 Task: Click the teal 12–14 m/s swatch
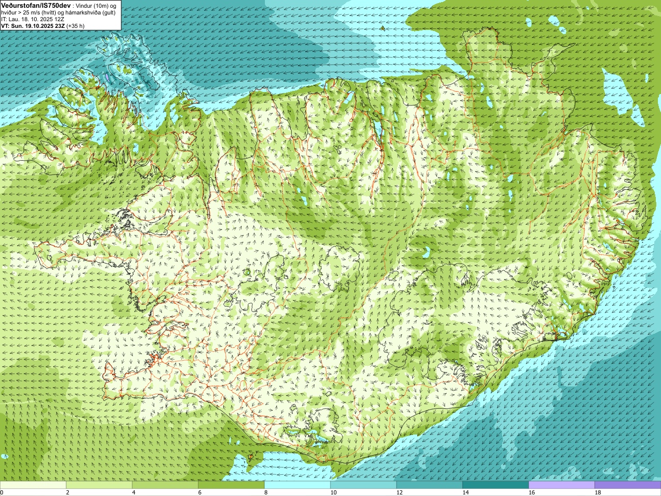430,485
